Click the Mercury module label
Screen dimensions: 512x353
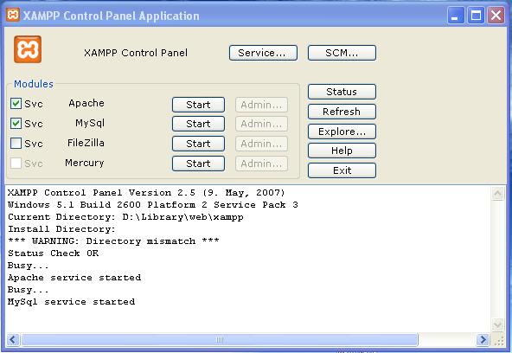click(85, 163)
